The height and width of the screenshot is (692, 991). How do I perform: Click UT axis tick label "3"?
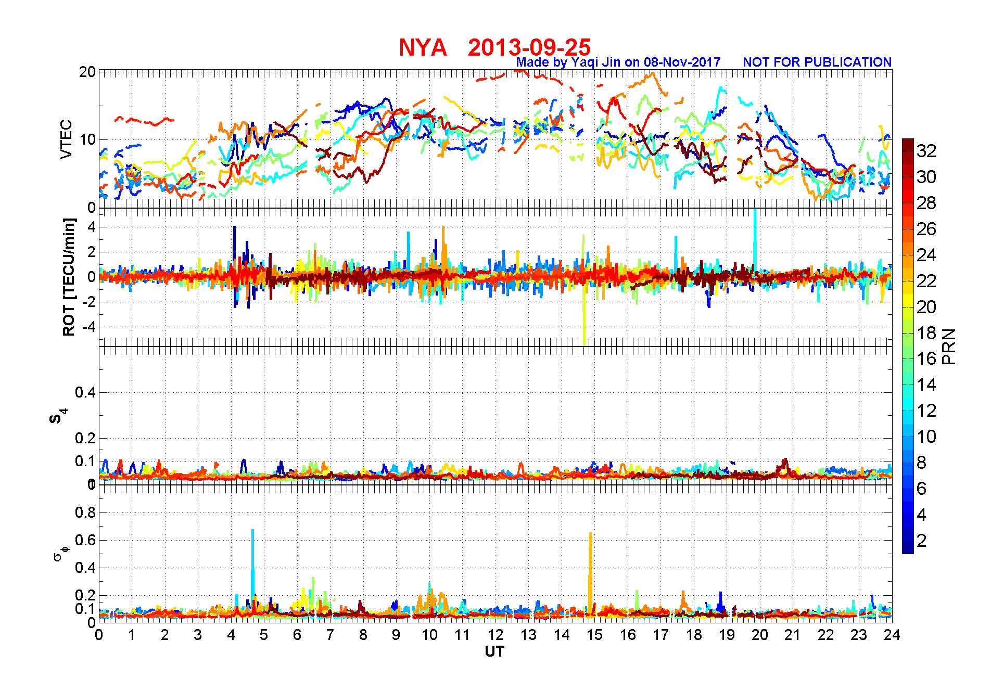click(198, 635)
